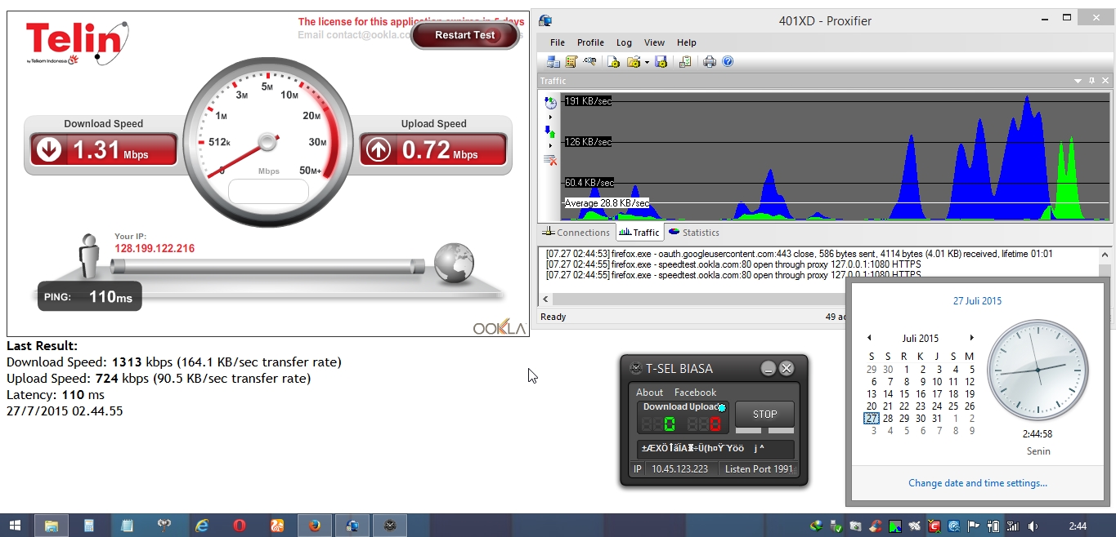Click the 27 Juli 2015 date heading

pos(977,301)
